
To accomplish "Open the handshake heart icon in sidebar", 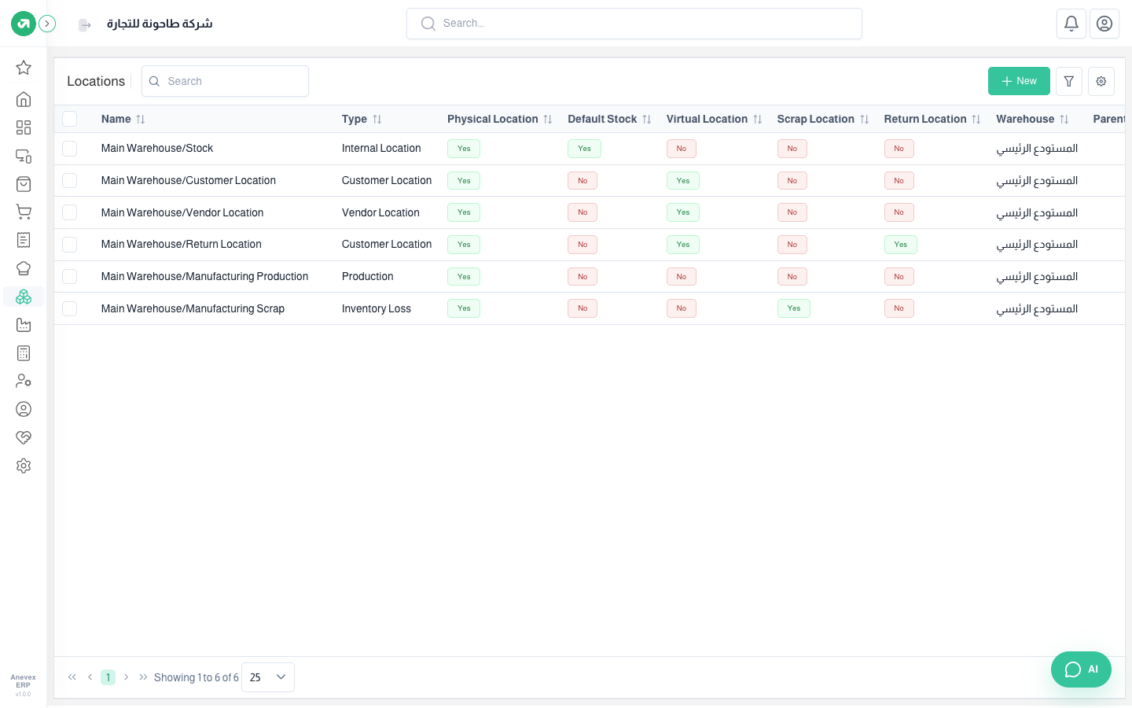I will point(24,437).
